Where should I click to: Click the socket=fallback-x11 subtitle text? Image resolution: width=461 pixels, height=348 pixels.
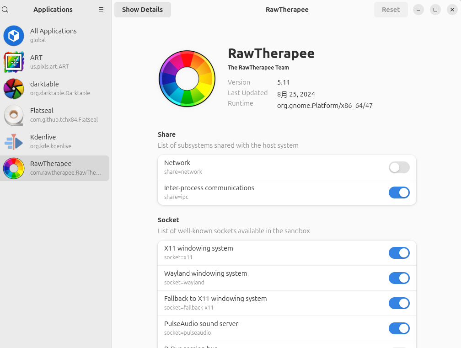189,307
